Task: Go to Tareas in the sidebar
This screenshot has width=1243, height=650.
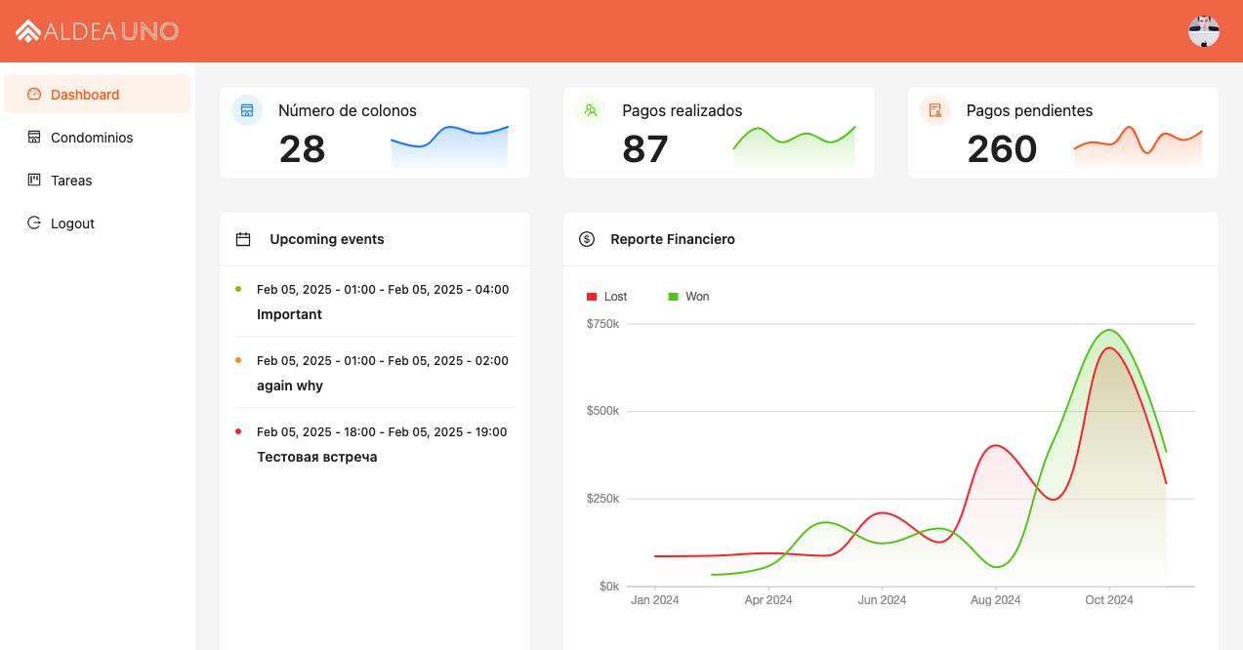Action: pos(71,181)
